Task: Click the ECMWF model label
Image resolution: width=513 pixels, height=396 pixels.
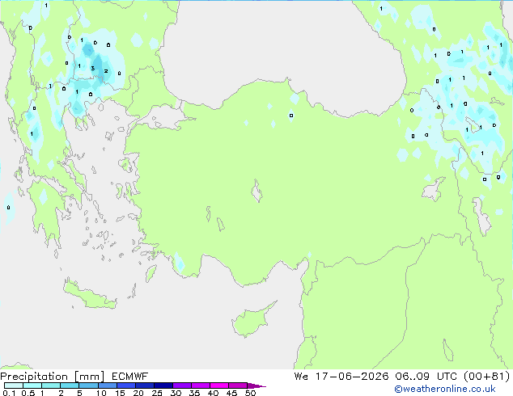Action: (130, 377)
